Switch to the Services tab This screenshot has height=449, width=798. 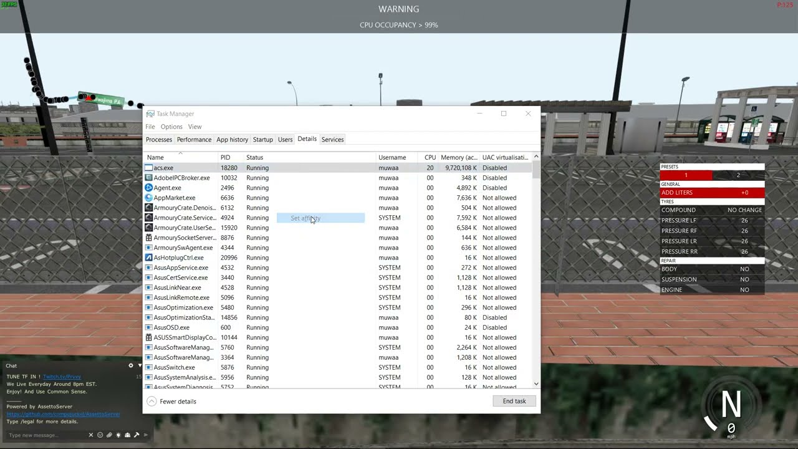332,140
